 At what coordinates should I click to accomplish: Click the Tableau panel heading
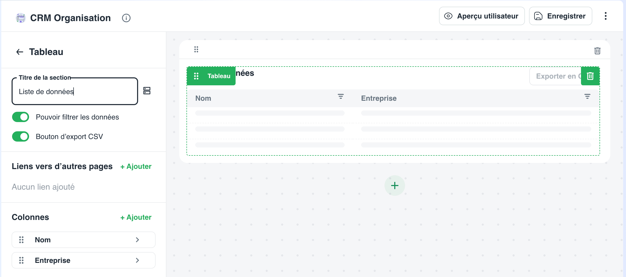tap(46, 52)
